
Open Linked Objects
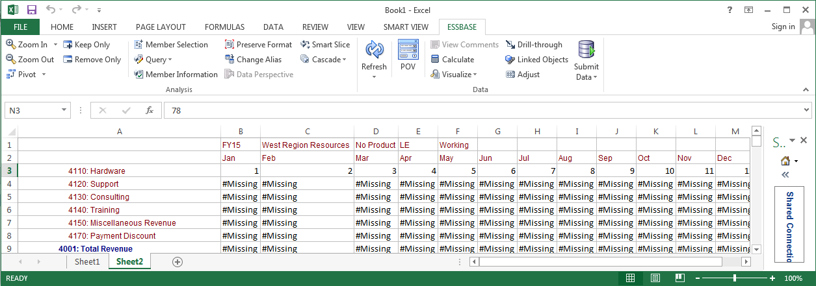point(536,60)
